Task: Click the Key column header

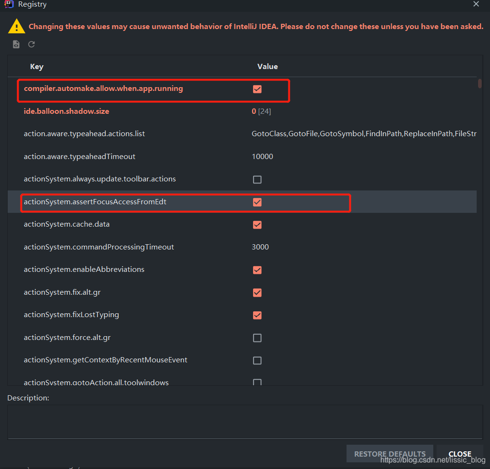Action: pos(37,67)
